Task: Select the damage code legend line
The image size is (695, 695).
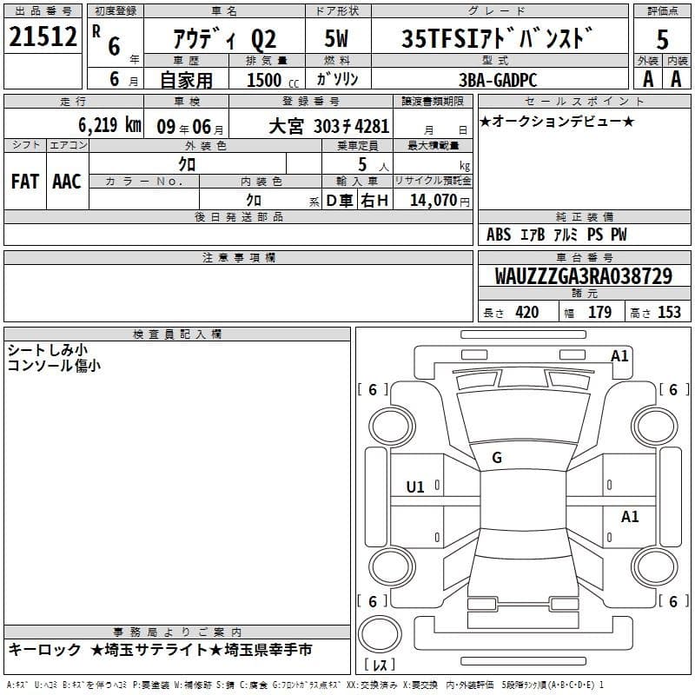Action: (306, 685)
